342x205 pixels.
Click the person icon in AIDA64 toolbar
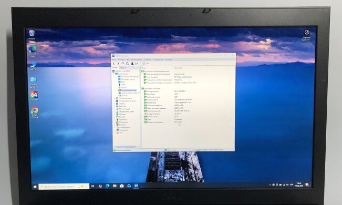click(132, 64)
